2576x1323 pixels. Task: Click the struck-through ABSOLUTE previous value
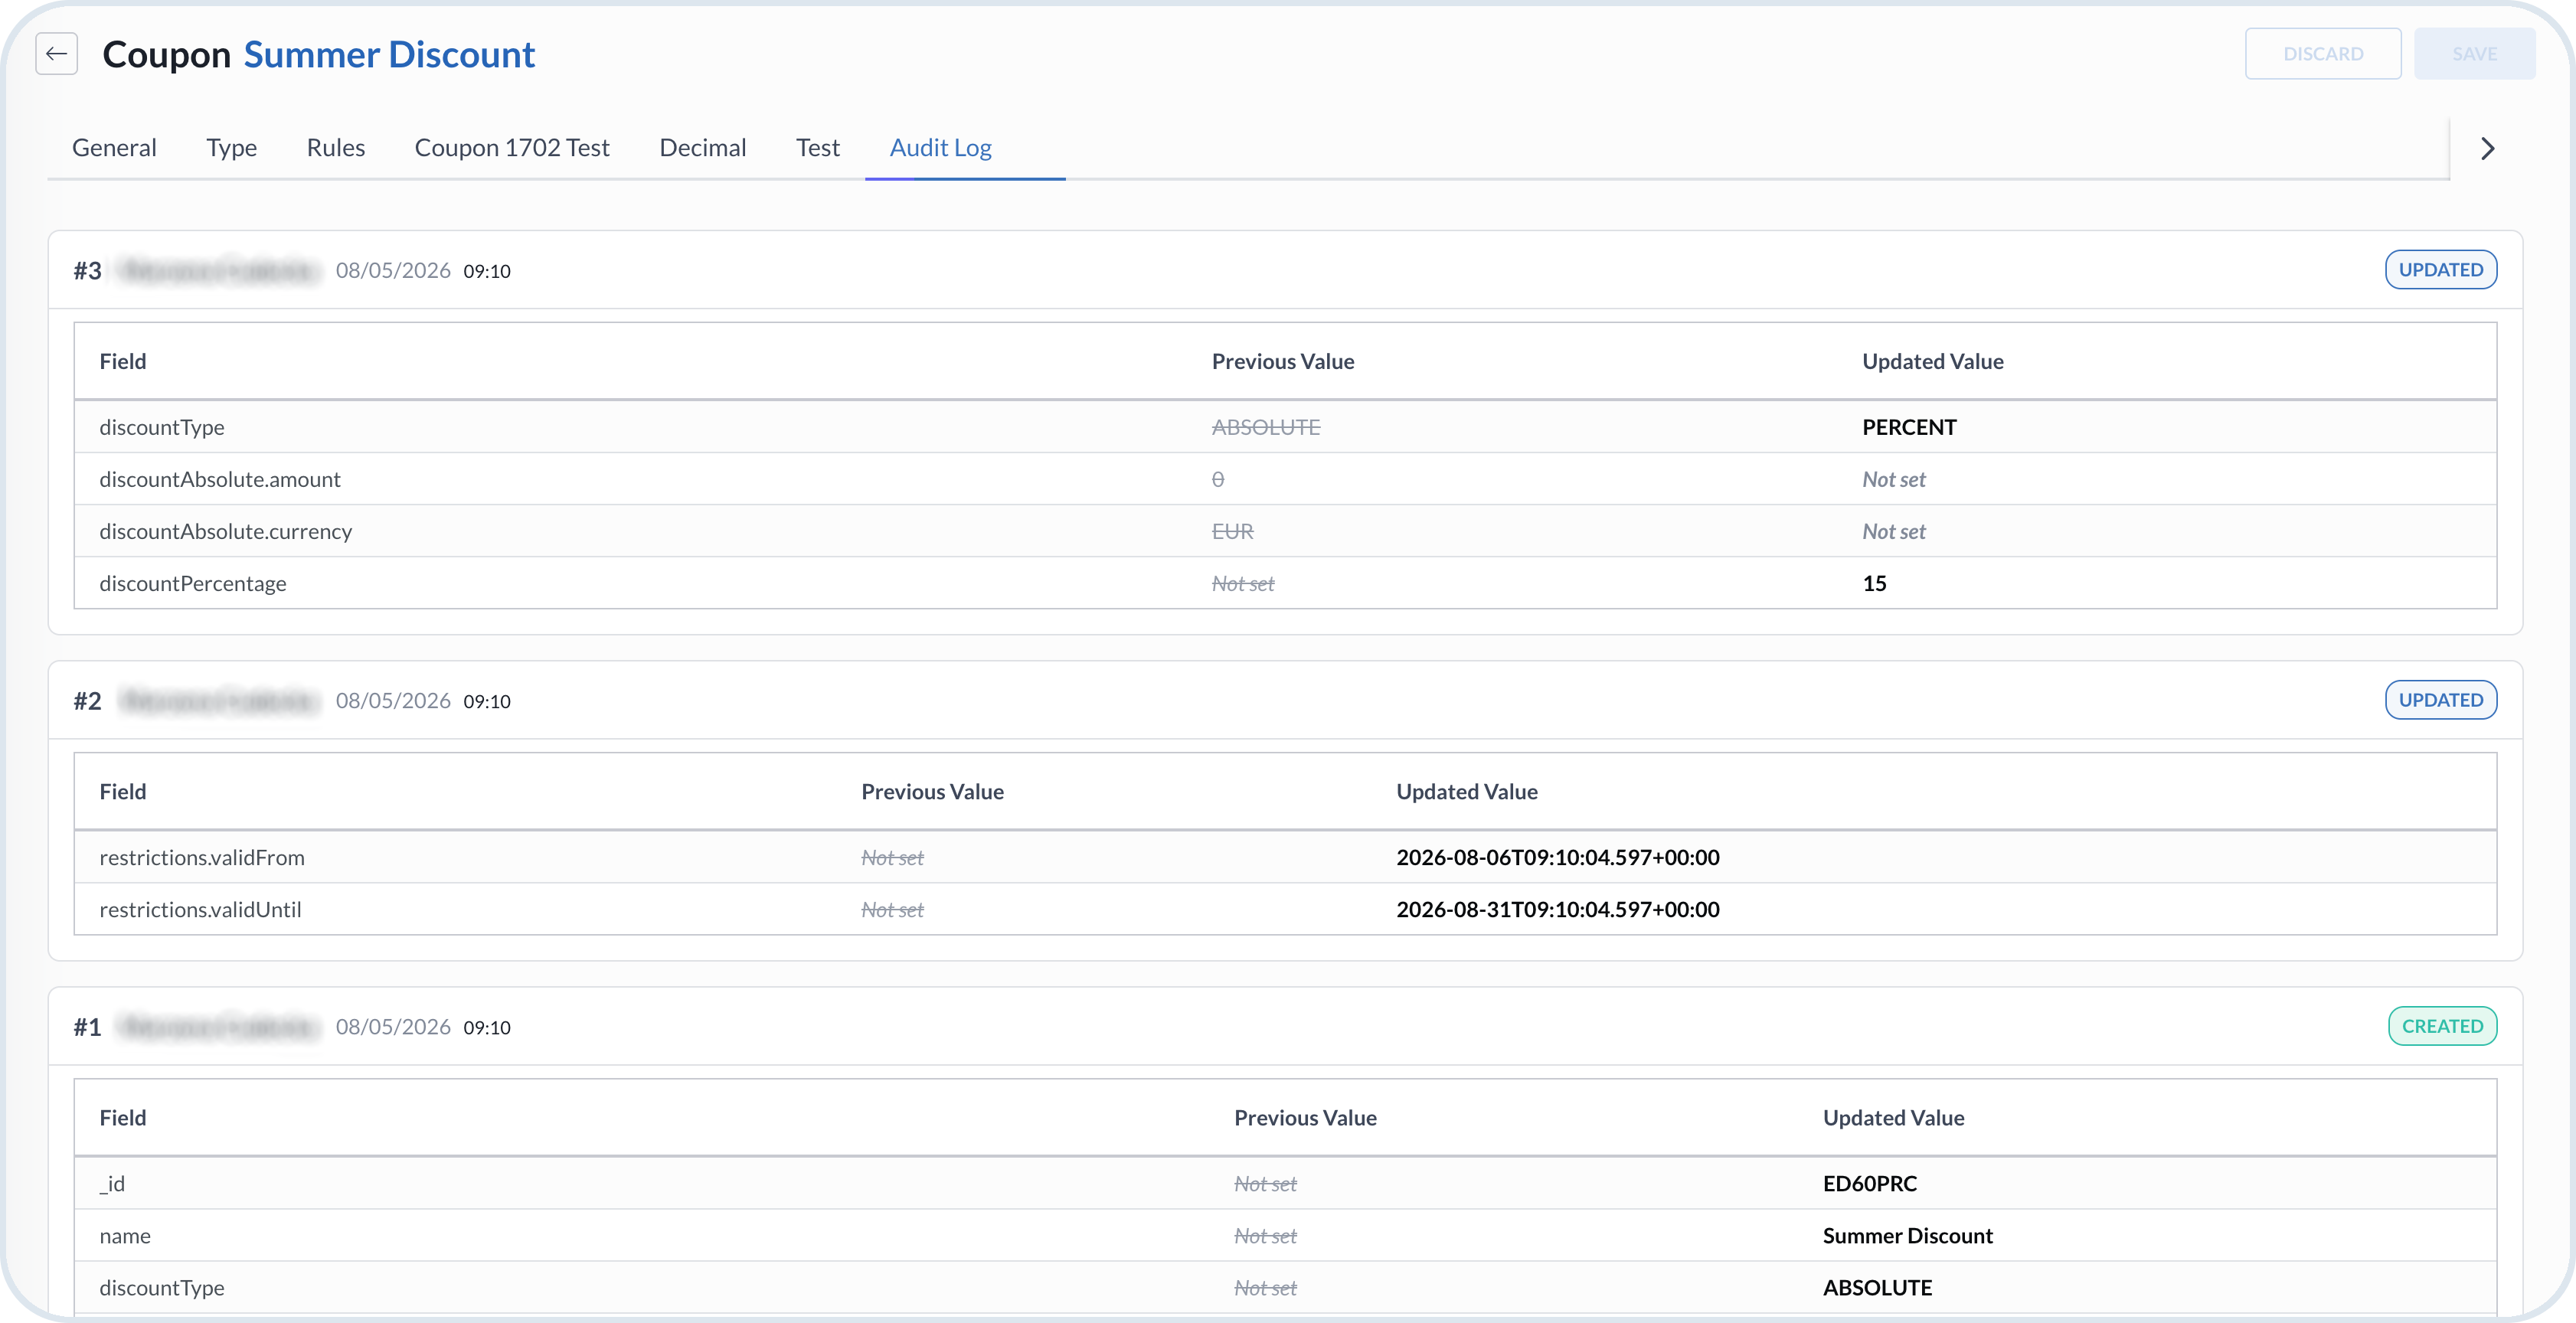1266,427
